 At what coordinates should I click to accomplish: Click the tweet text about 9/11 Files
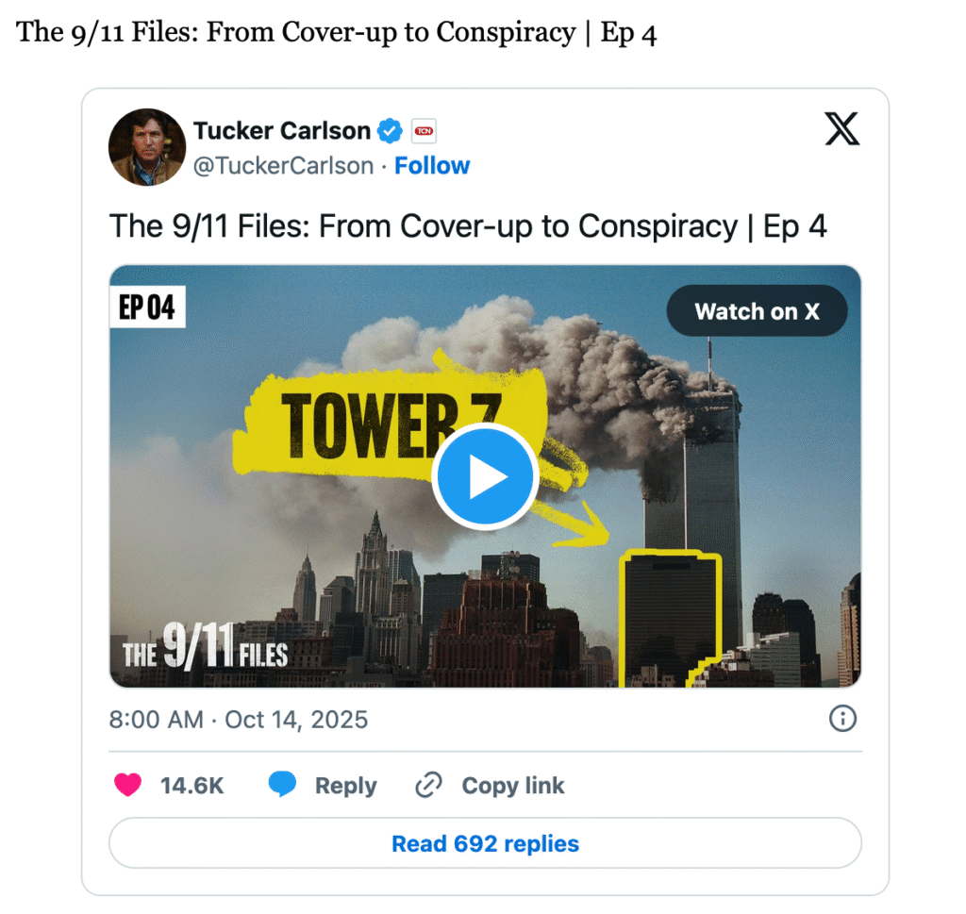pos(468,226)
